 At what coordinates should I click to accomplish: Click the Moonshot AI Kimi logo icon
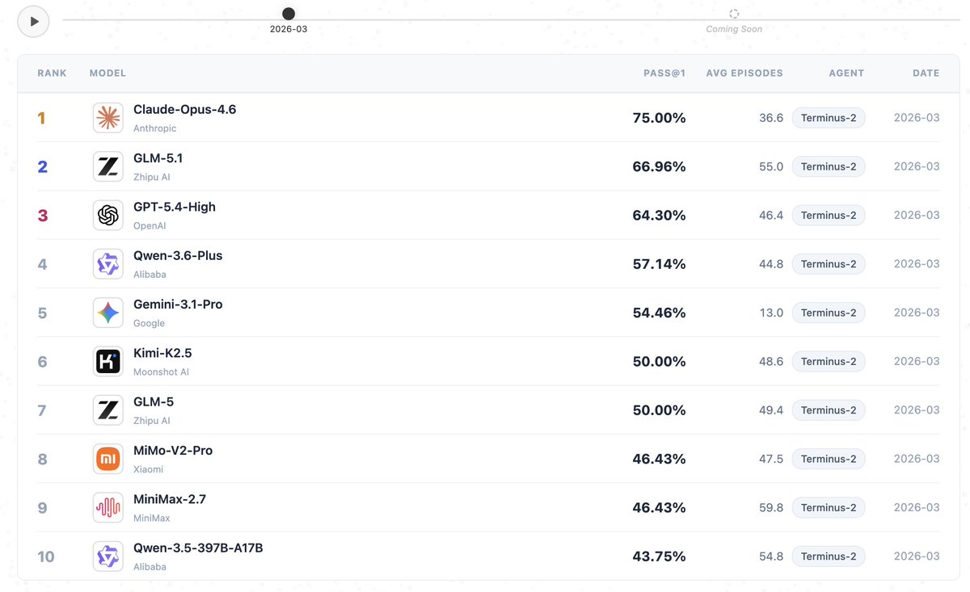(x=108, y=361)
